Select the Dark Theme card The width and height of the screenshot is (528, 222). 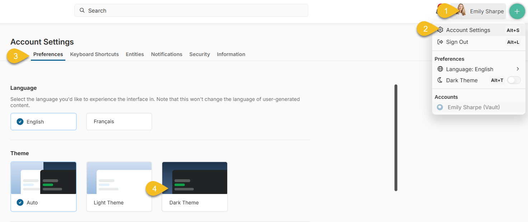(x=195, y=186)
